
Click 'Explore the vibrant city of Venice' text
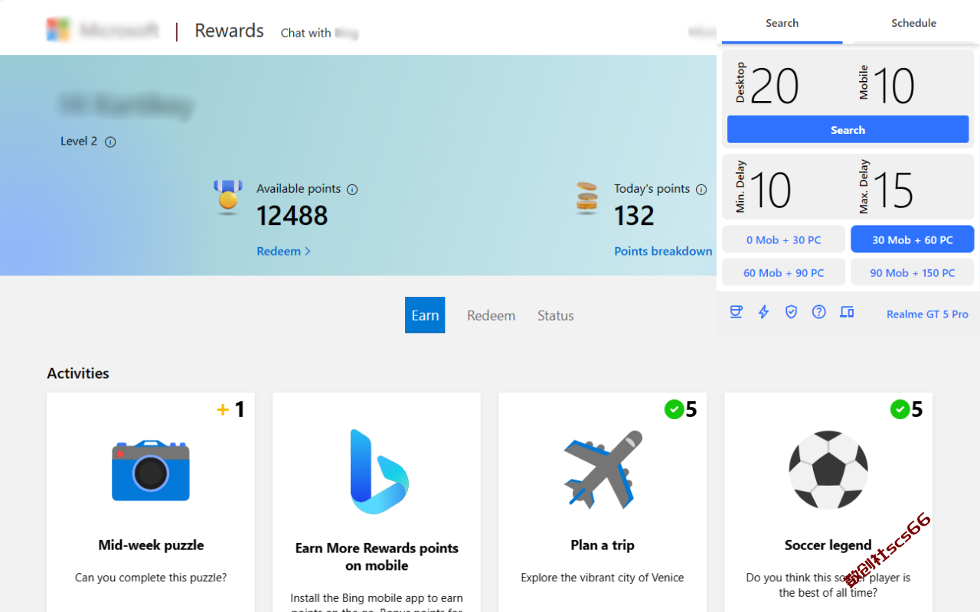coord(603,578)
